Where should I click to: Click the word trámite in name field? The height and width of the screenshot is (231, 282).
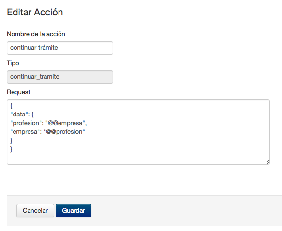tap(48, 48)
